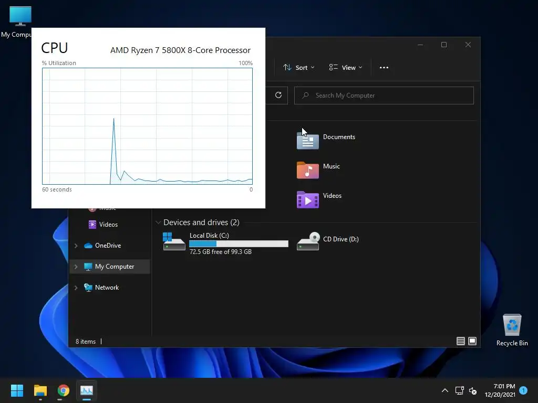538x403 pixels.
Task: Click the Refresh button in the address bar
Action: (x=278, y=96)
